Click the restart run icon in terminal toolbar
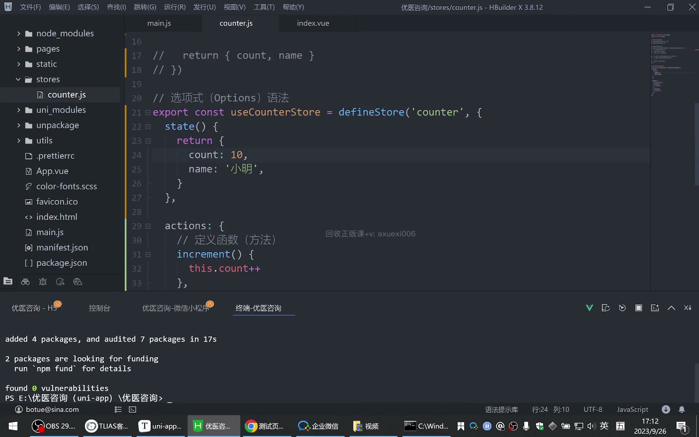The width and height of the screenshot is (699, 437). pos(622,308)
